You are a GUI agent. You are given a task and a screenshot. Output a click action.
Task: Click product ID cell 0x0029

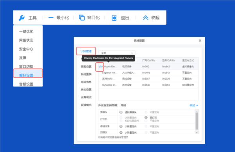tap(166, 79)
